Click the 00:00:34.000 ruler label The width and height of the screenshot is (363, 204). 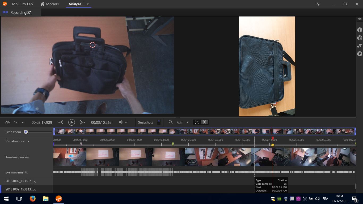click(x=107, y=140)
